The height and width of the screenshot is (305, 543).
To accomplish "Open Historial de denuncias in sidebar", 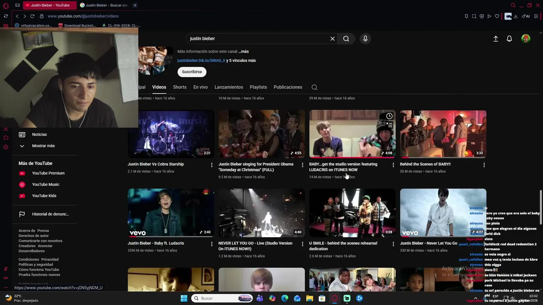I will pyautogui.click(x=44, y=214).
